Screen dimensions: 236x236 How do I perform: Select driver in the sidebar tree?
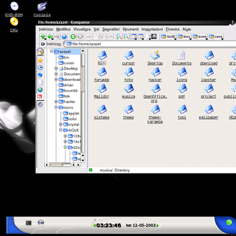(x=66, y=85)
